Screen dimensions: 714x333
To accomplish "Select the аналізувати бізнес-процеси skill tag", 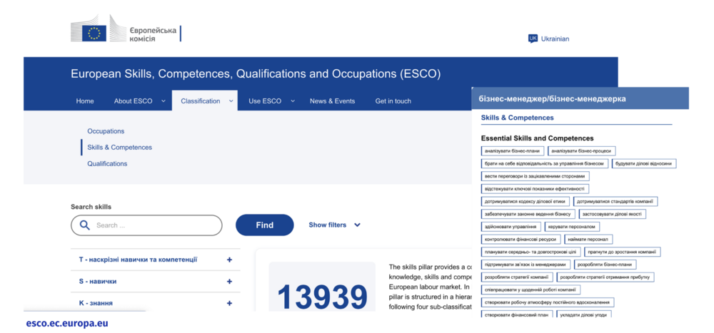I will (581, 150).
